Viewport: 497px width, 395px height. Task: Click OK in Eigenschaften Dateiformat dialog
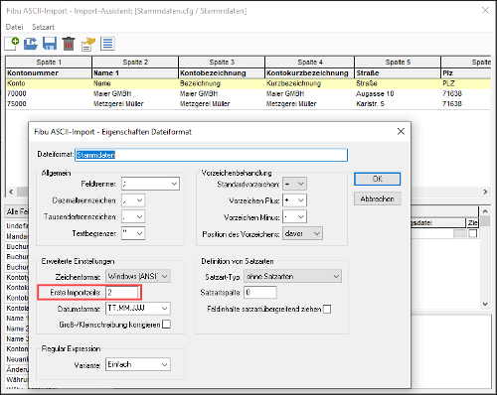377,179
